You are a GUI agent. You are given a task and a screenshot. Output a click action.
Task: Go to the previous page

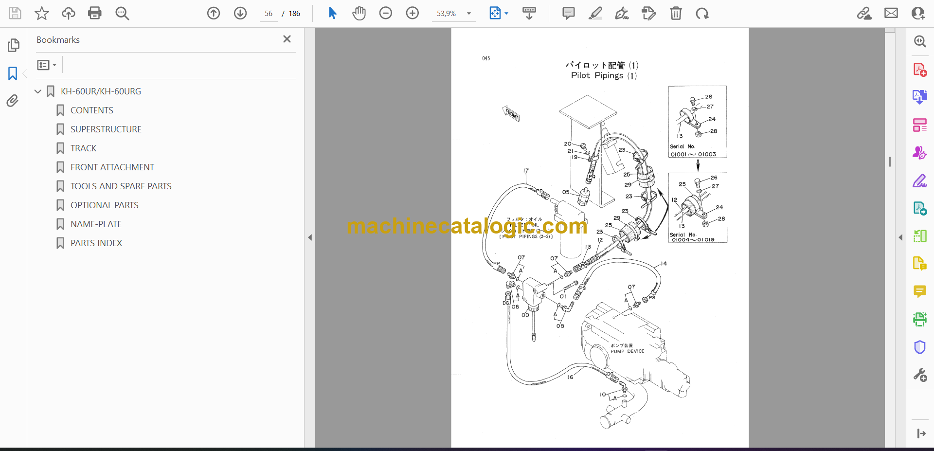click(x=214, y=13)
